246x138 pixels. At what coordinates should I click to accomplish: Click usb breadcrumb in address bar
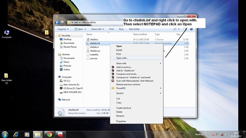click(x=76, y=23)
